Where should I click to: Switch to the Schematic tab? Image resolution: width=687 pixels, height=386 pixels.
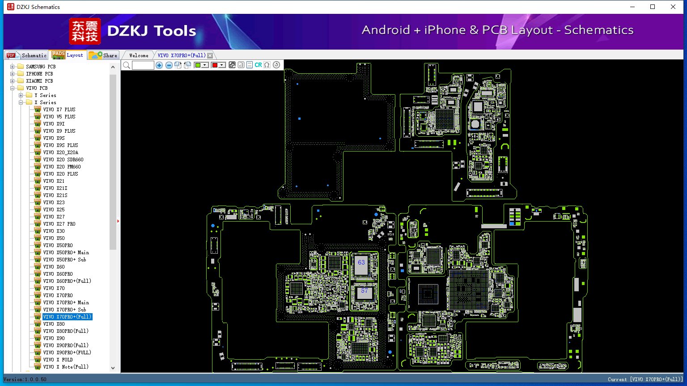pos(26,55)
